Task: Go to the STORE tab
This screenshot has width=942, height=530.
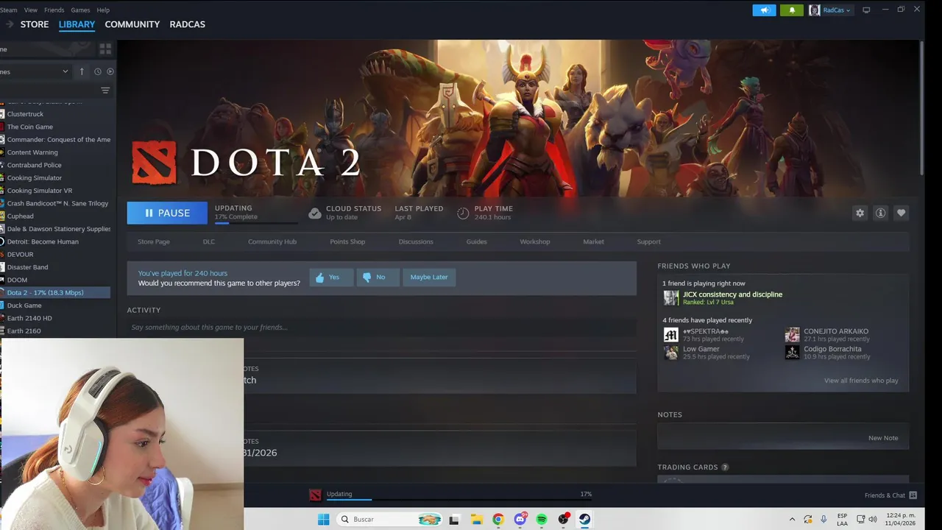Action: (35, 24)
